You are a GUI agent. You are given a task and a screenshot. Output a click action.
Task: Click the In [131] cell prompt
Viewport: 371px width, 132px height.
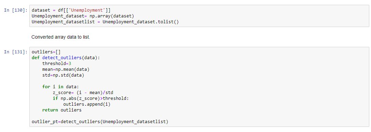[x=16, y=52]
